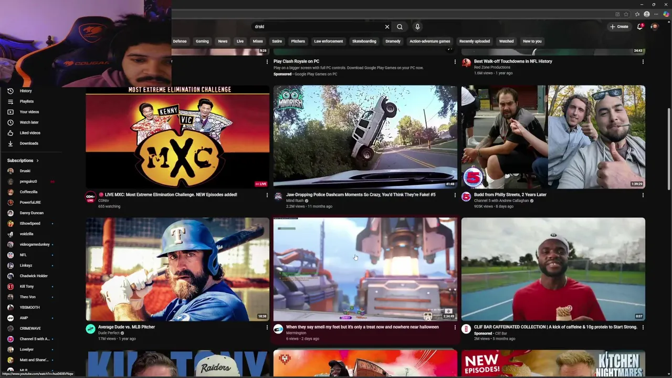672x378 pixels.
Task: Open more options for Police Dashcam video
Action: click(455, 195)
